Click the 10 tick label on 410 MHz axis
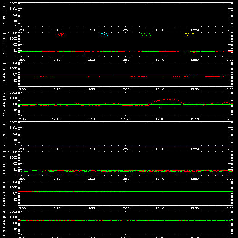 tap(15, 51)
